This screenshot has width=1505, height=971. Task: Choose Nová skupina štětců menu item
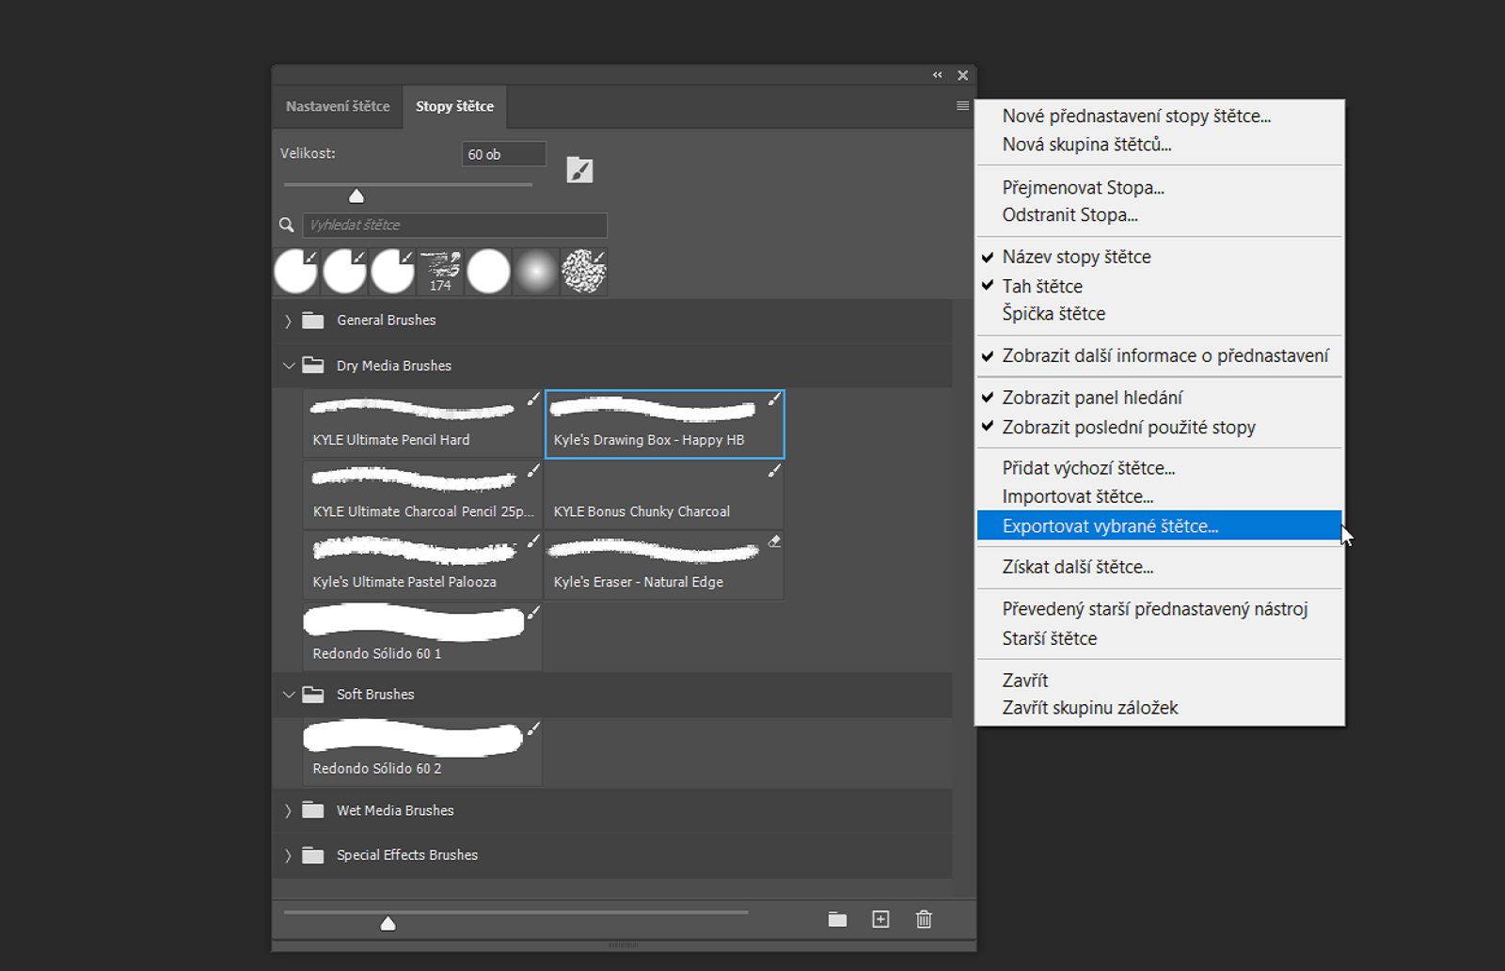pyautogui.click(x=1159, y=144)
